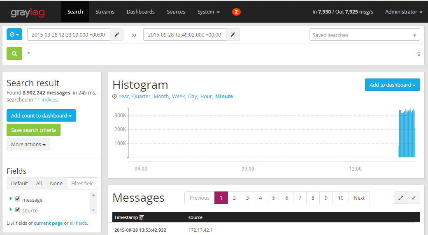Open the Sources page
This screenshot has height=235, width=428.
(176, 12)
